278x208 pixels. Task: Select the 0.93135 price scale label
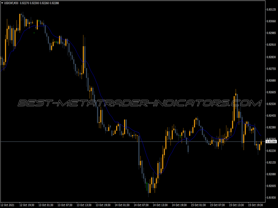[x=271, y=10]
